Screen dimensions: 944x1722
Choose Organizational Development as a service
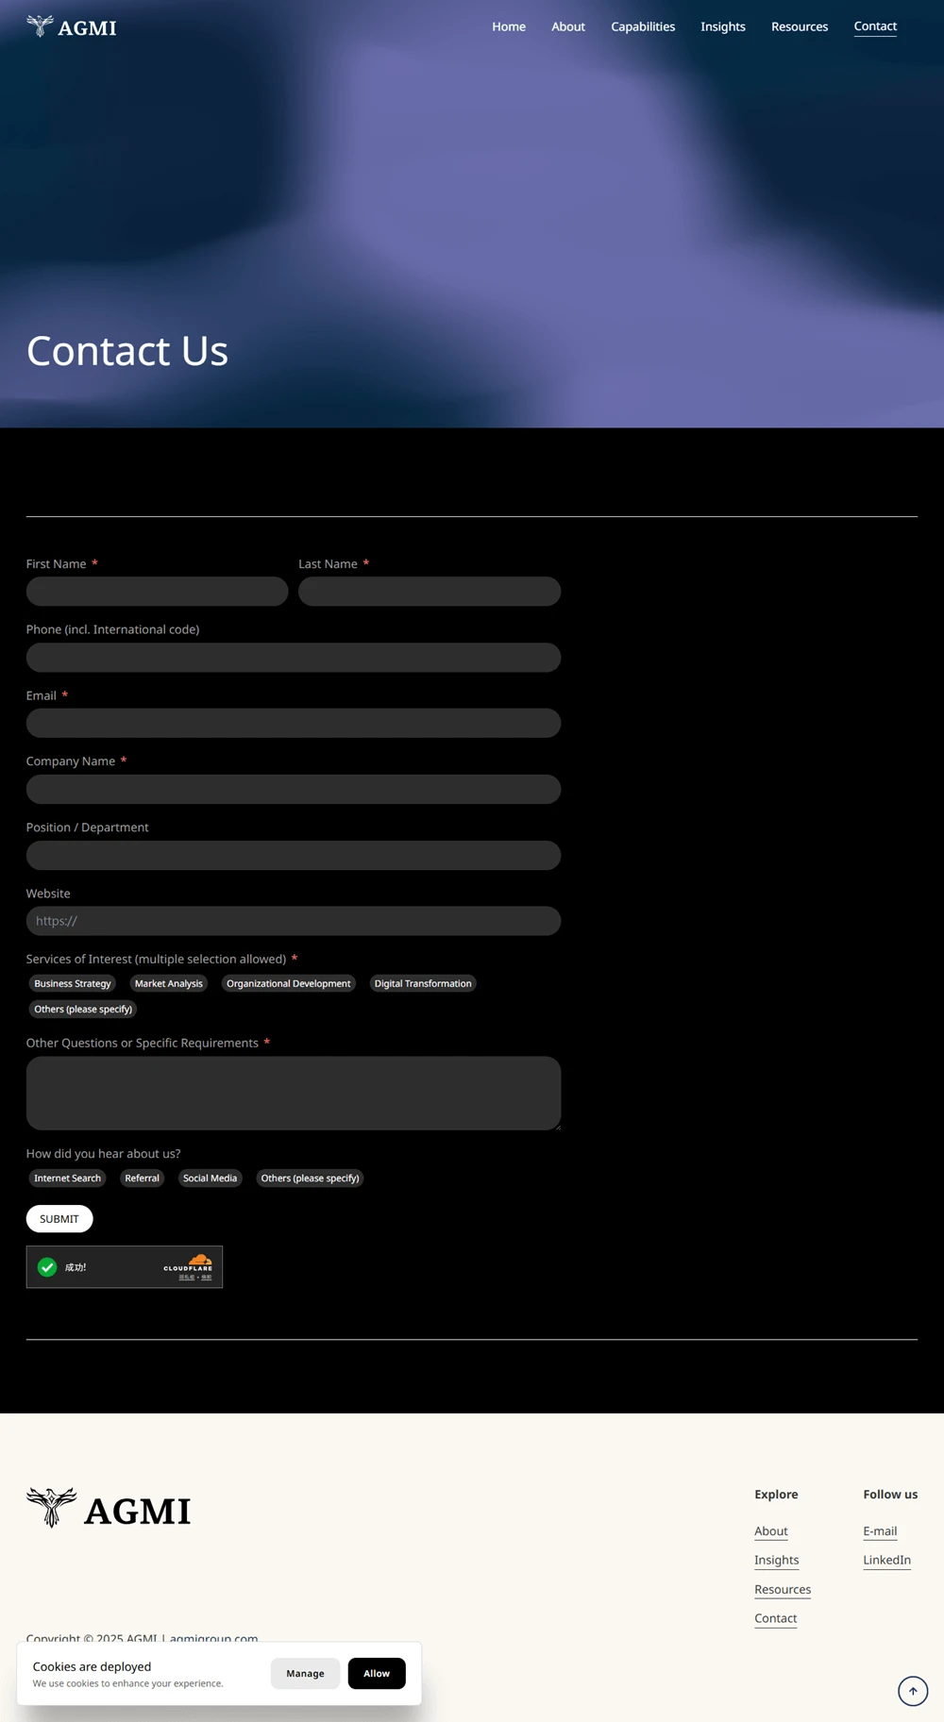pyautogui.click(x=288, y=983)
